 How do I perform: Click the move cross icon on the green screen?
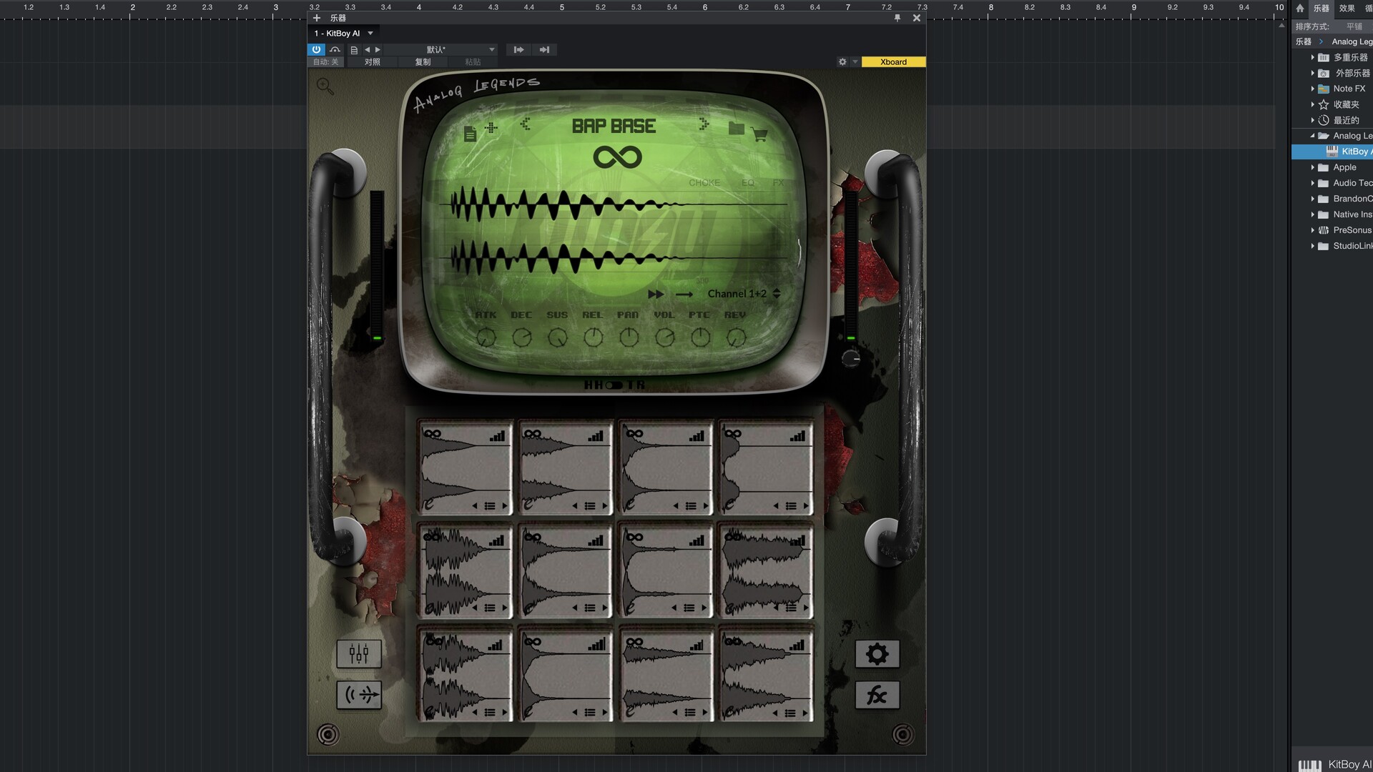coord(491,128)
